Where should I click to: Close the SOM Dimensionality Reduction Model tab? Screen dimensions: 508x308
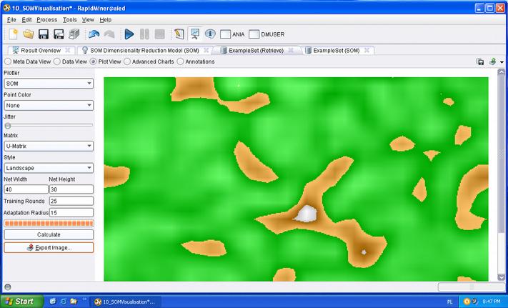[x=206, y=50]
